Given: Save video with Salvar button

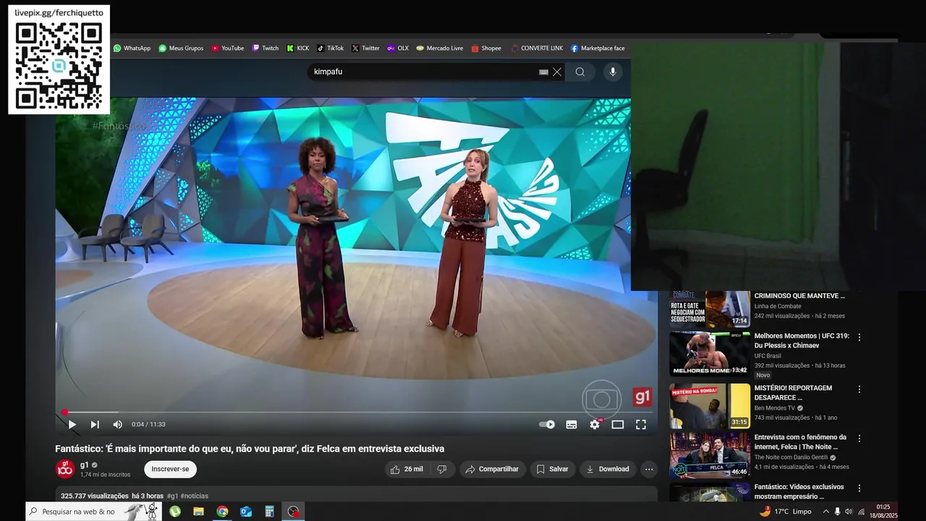Looking at the screenshot, I should click(552, 469).
